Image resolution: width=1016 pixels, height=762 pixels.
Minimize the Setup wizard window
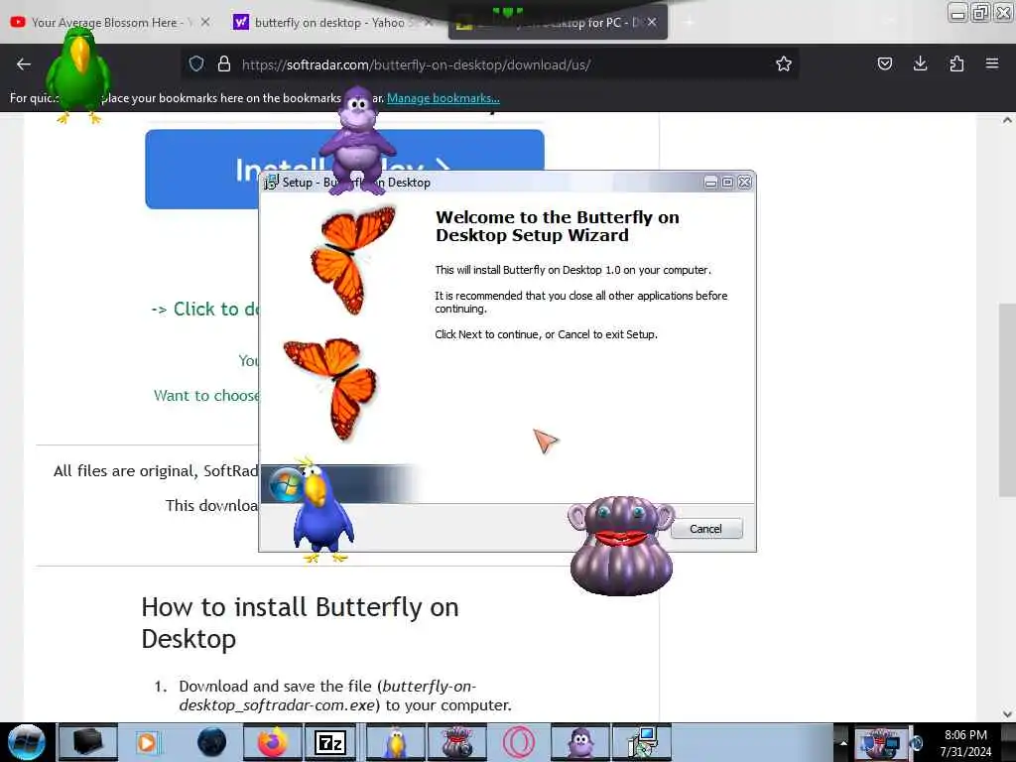point(710,183)
